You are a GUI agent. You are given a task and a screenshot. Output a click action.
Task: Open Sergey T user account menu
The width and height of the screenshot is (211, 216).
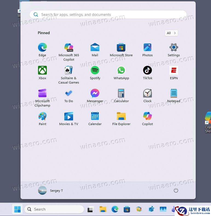tap(51, 191)
